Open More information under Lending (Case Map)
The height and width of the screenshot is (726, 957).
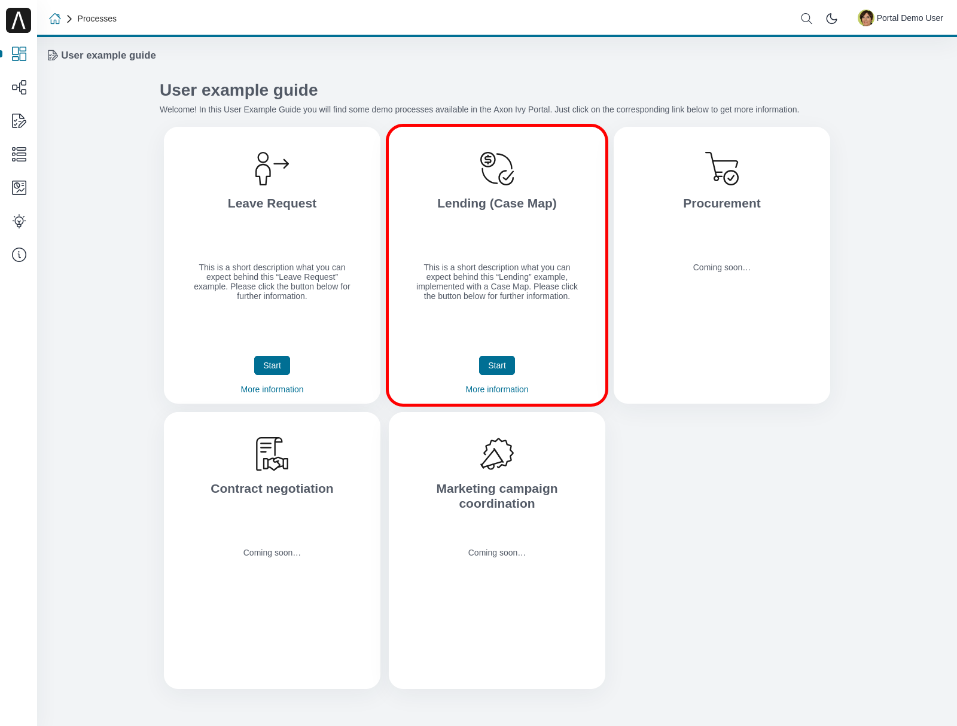[496, 389]
